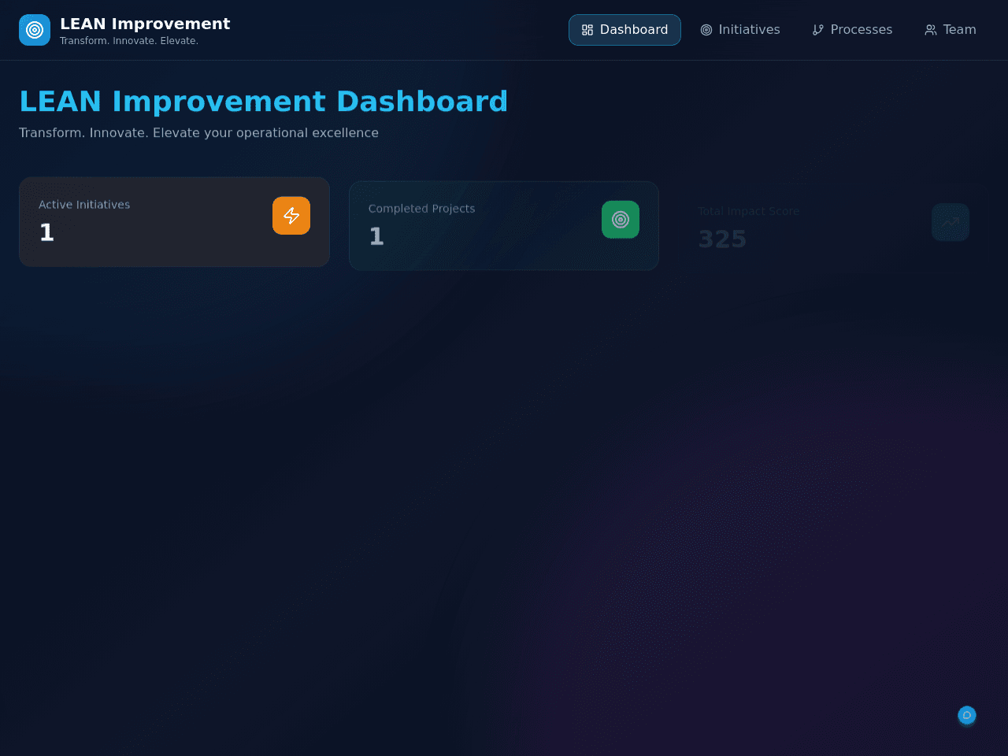
Task: Click the Active Initiatives count value
Action: point(46,233)
